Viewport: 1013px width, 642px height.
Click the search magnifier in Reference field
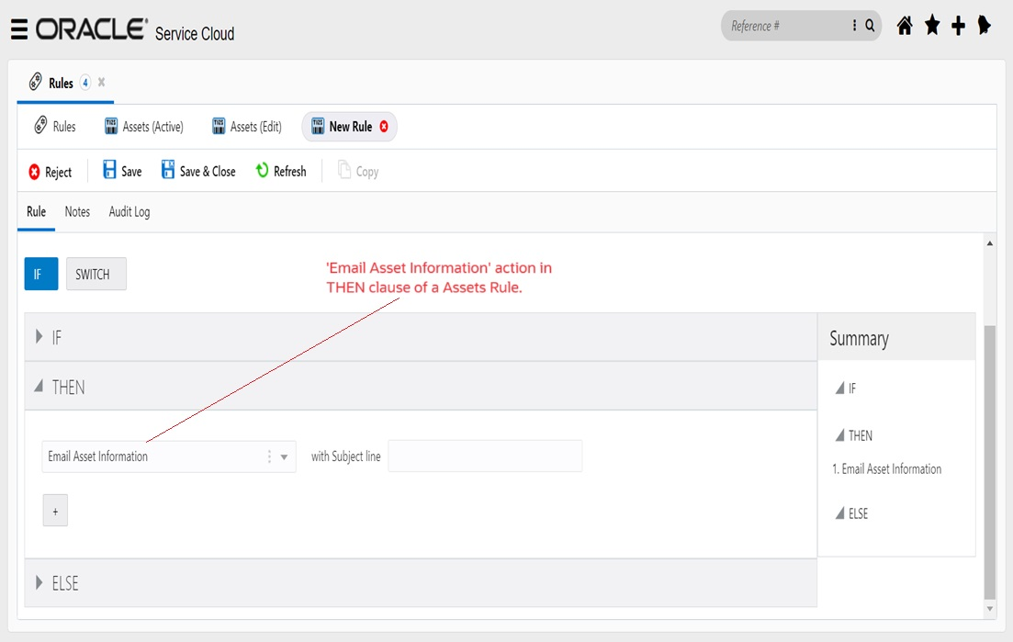coord(869,26)
